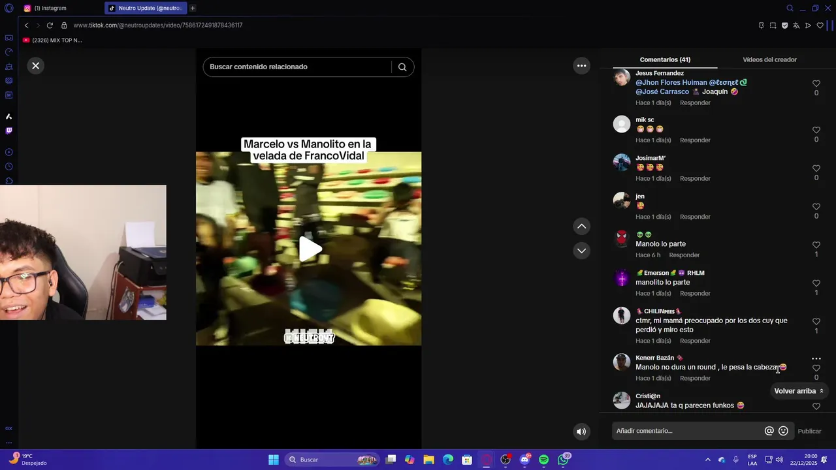
Task: Like CHILIN's comment about the cuy
Action: point(816,321)
